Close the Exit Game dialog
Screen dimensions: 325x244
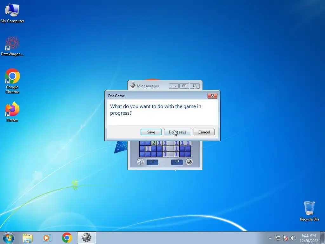click(212, 96)
